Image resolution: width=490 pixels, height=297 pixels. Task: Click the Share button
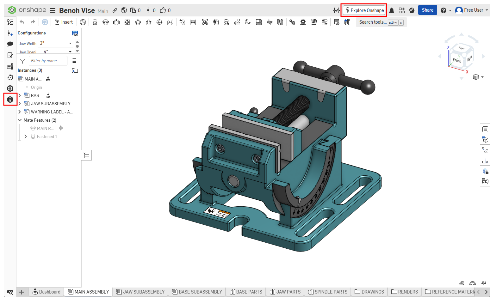pos(427,10)
